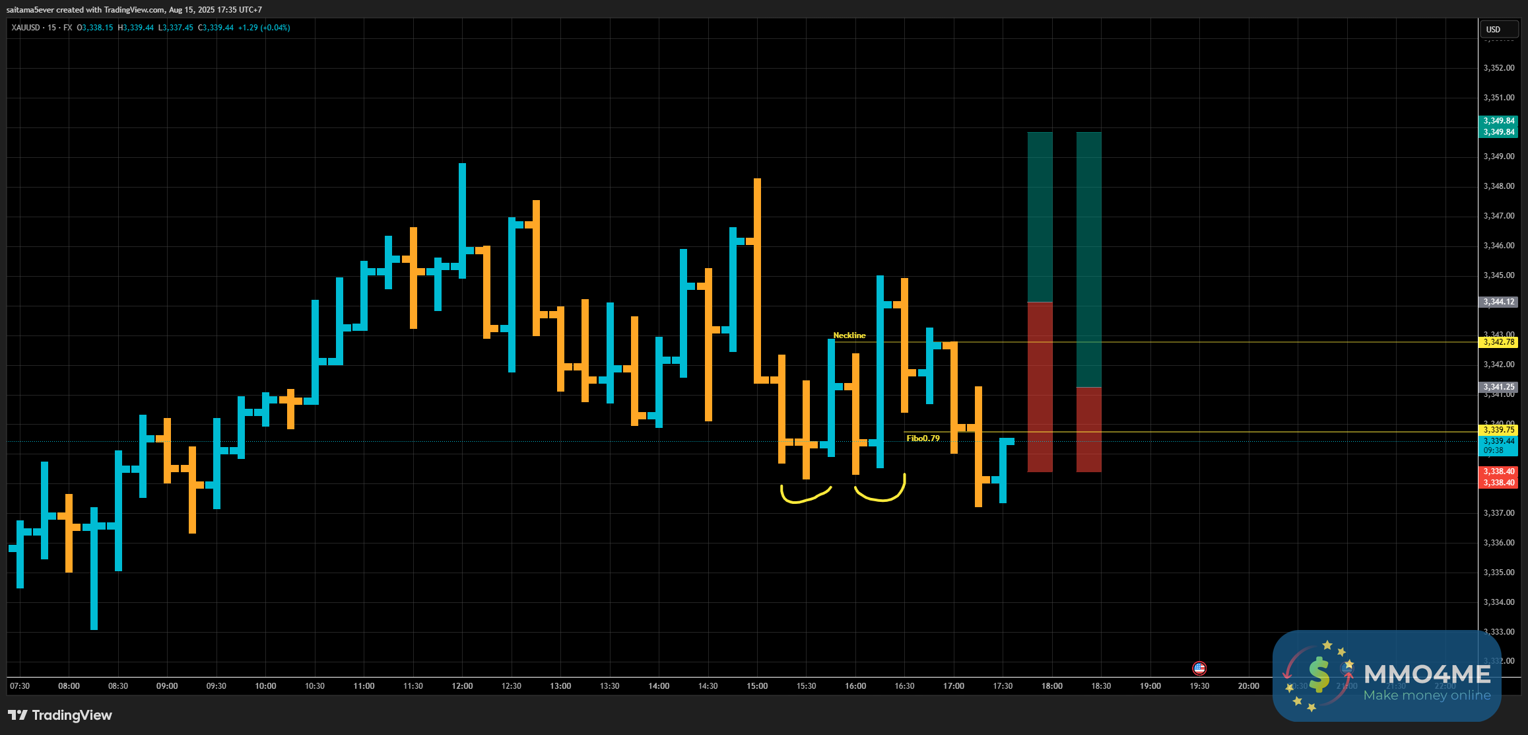Click the MMO4ME dollar sign logo
Image resolution: width=1528 pixels, height=735 pixels.
[x=1318, y=675]
